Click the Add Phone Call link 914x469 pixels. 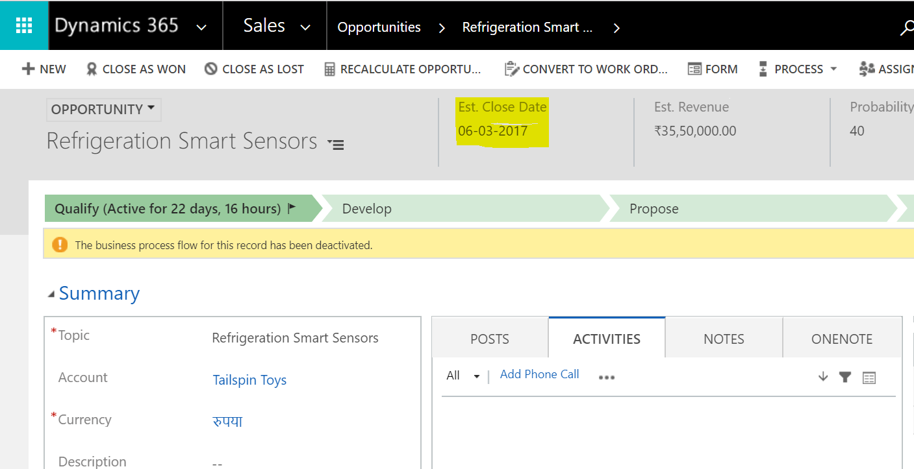539,374
